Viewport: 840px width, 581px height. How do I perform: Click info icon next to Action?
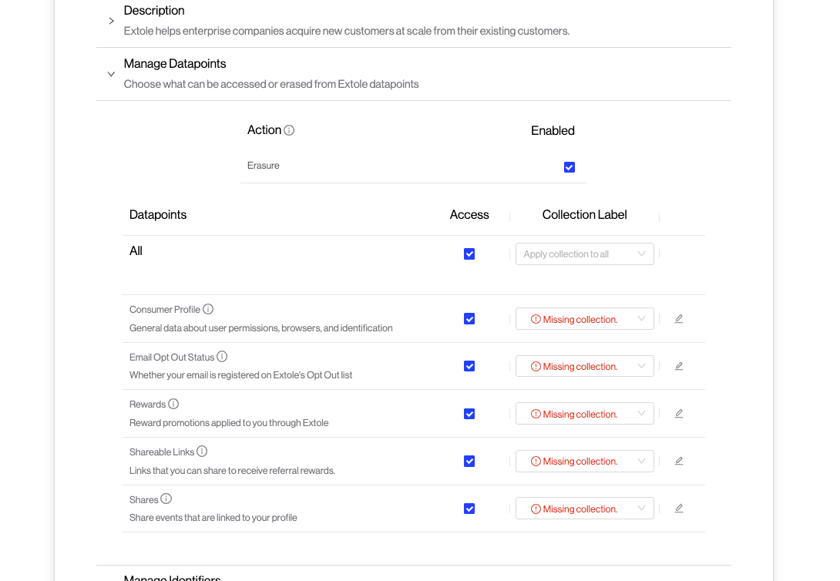[x=289, y=130]
